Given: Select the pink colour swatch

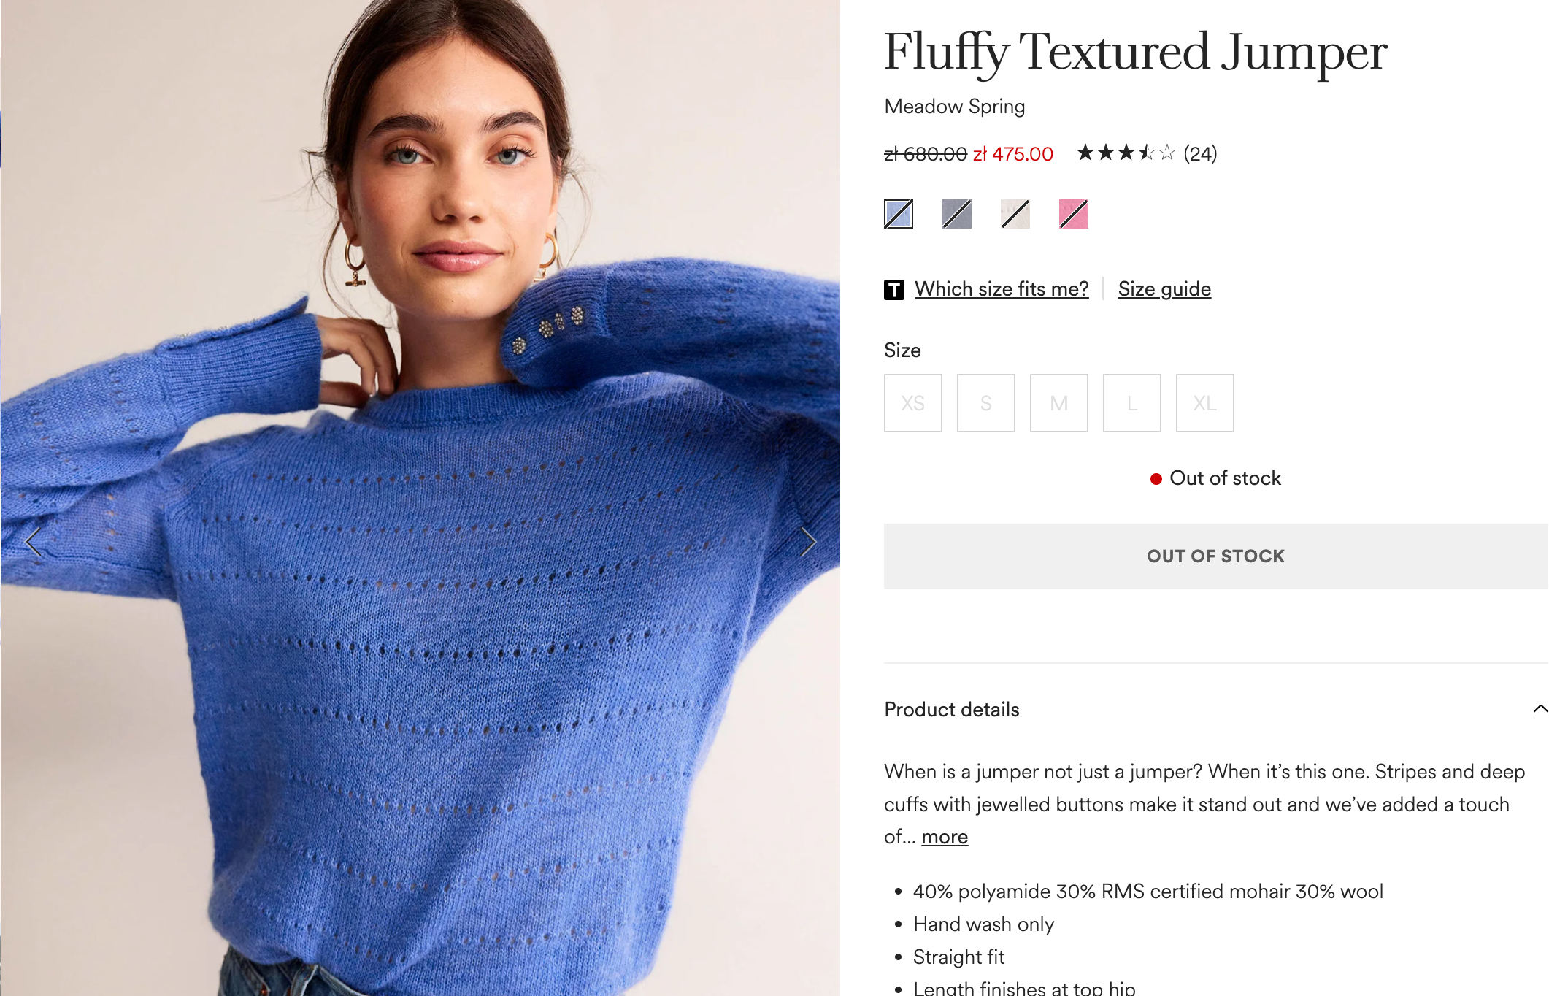Looking at the screenshot, I should tap(1074, 214).
